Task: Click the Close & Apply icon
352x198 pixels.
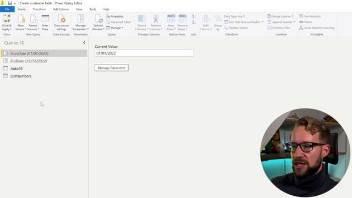Action: pyautogui.click(x=7, y=19)
